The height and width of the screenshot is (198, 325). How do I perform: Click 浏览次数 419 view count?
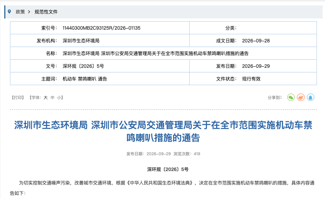[187, 154]
